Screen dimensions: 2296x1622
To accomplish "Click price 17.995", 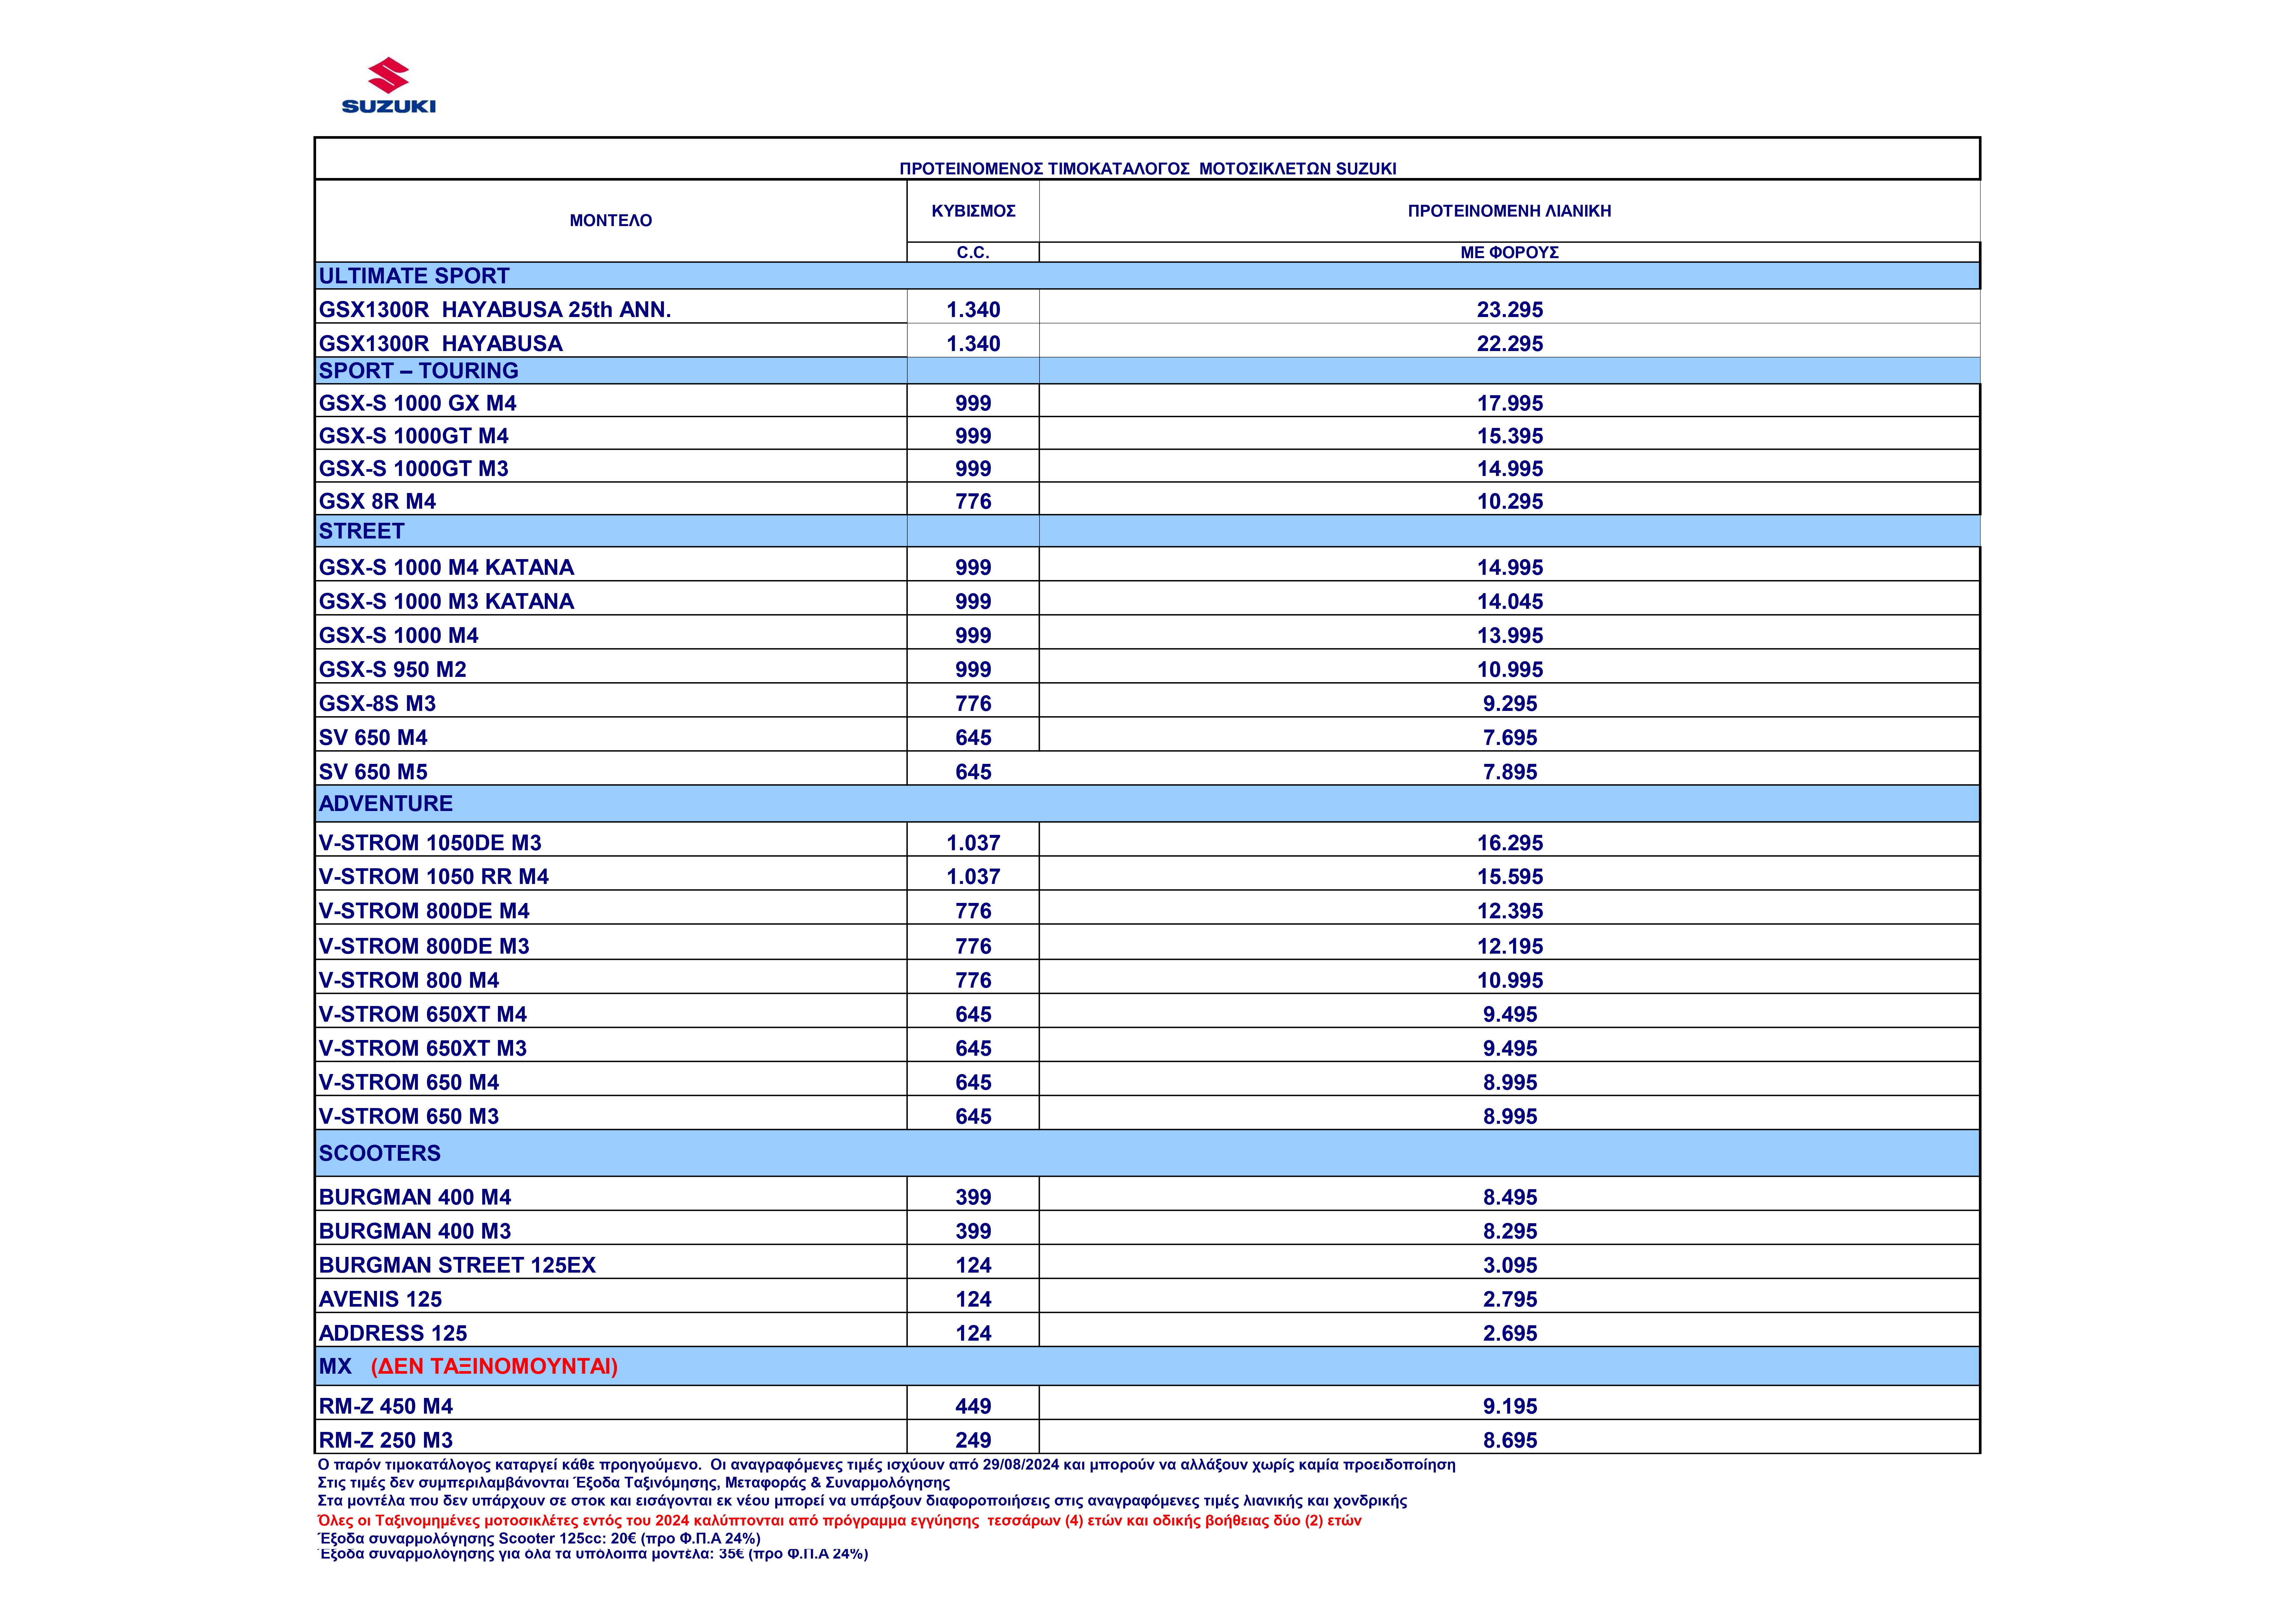I will 1510,403.
